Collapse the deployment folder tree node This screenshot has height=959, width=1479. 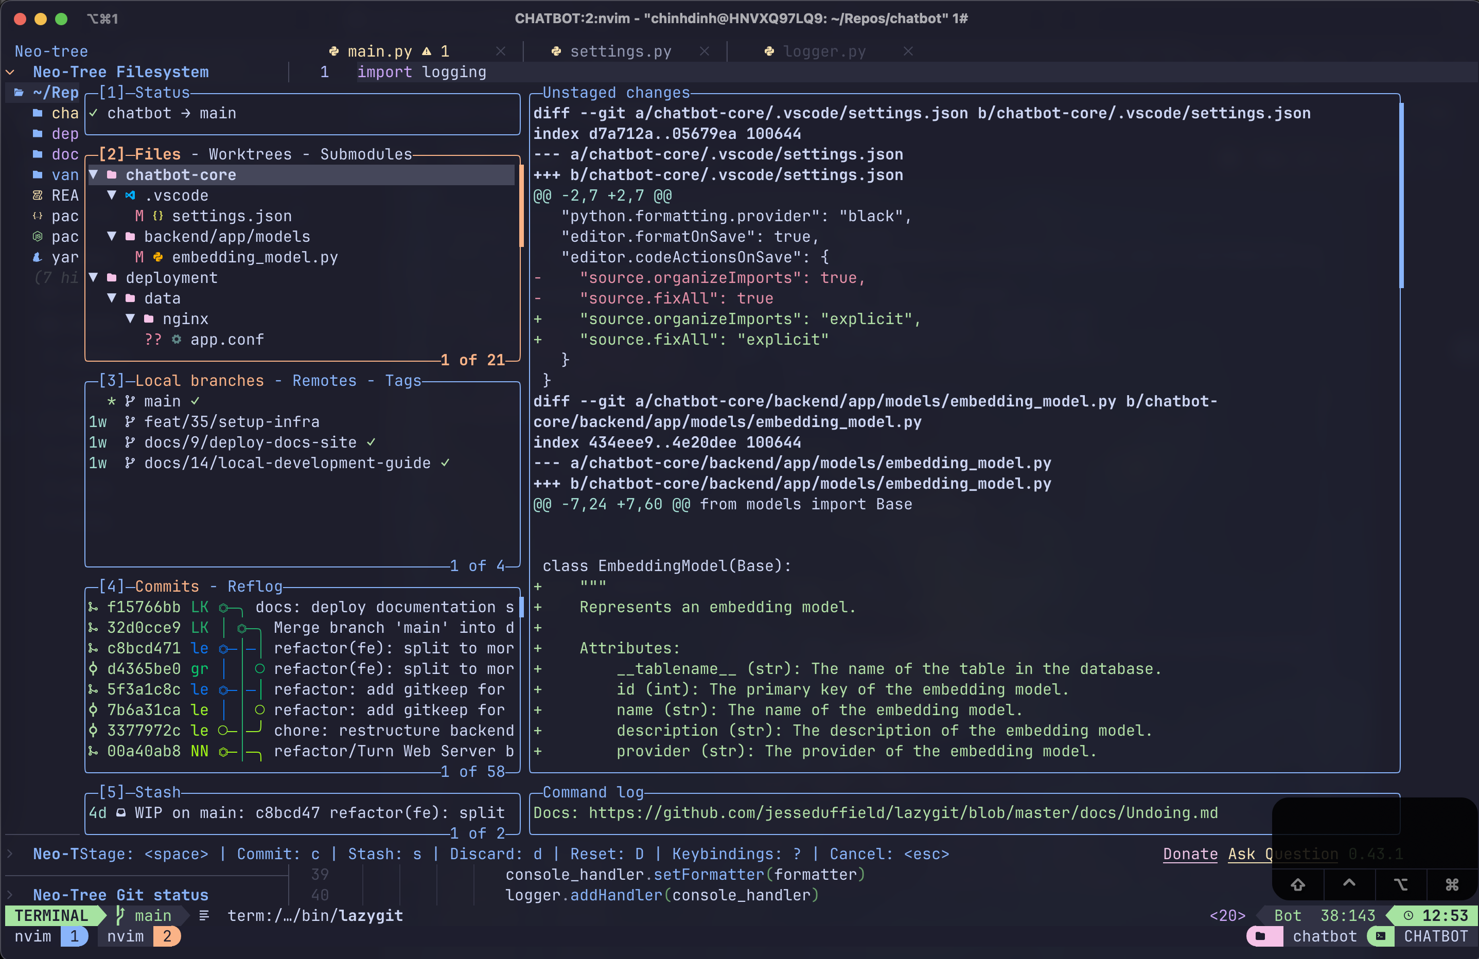(x=93, y=278)
